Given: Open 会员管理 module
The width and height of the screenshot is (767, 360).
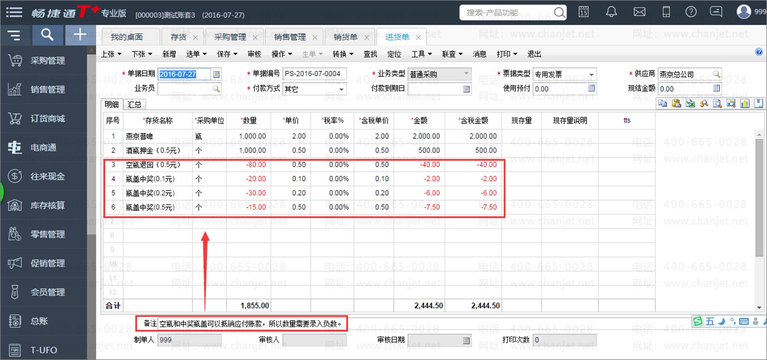Looking at the screenshot, I should click(44, 292).
